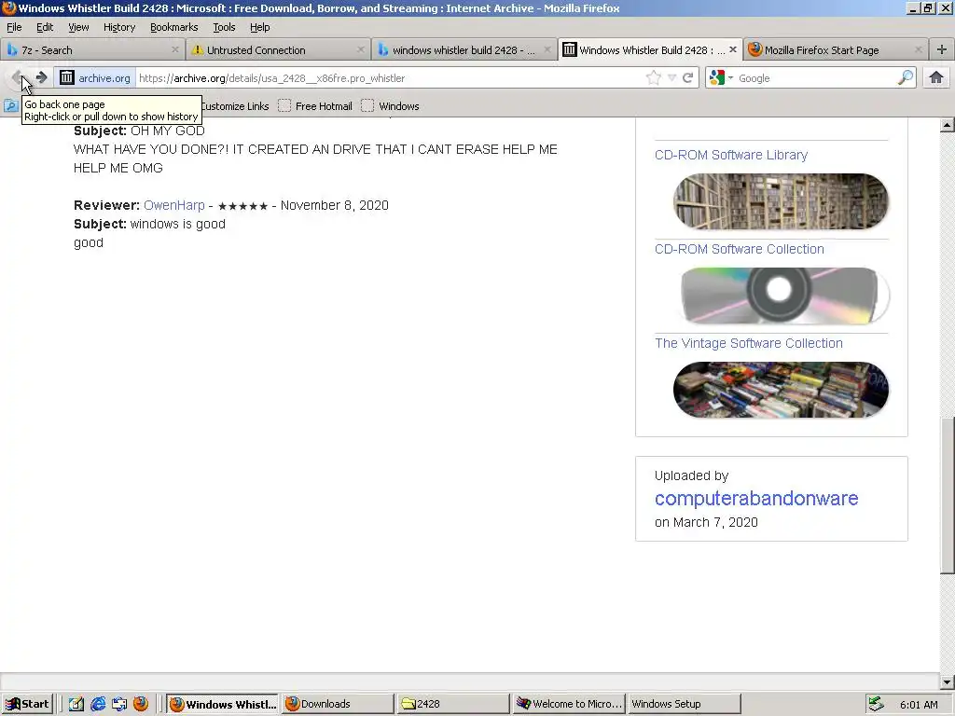Click the vertical scrollbar thumb
This screenshot has height=716, width=955.
click(947, 495)
